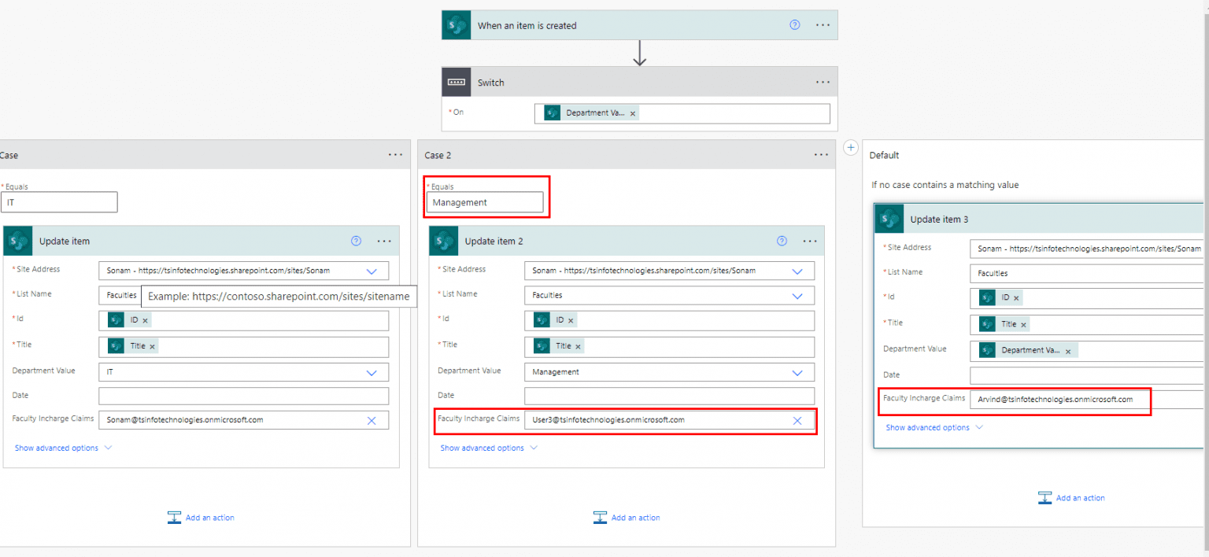Image resolution: width=1209 pixels, height=557 pixels.
Task: Open the ellipsis menu on Case 2
Action: pos(821,154)
